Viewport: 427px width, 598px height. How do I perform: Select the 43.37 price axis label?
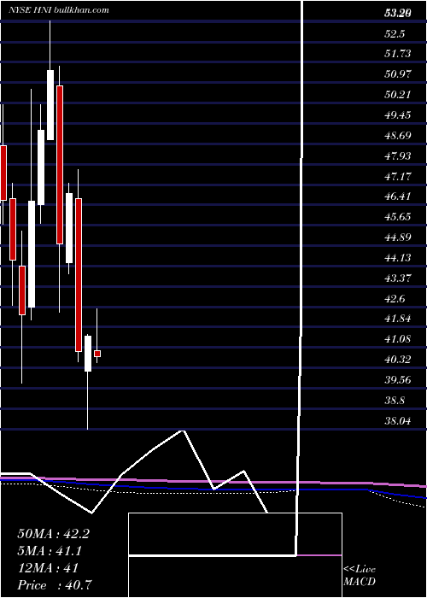pos(398,278)
